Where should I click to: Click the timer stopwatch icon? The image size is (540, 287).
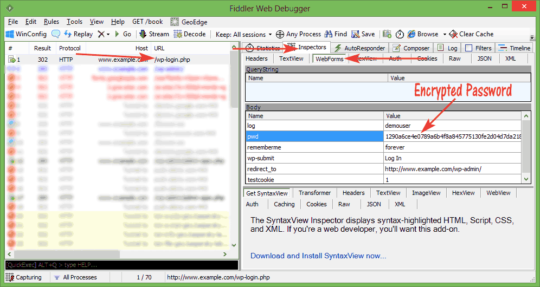[400, 34]
